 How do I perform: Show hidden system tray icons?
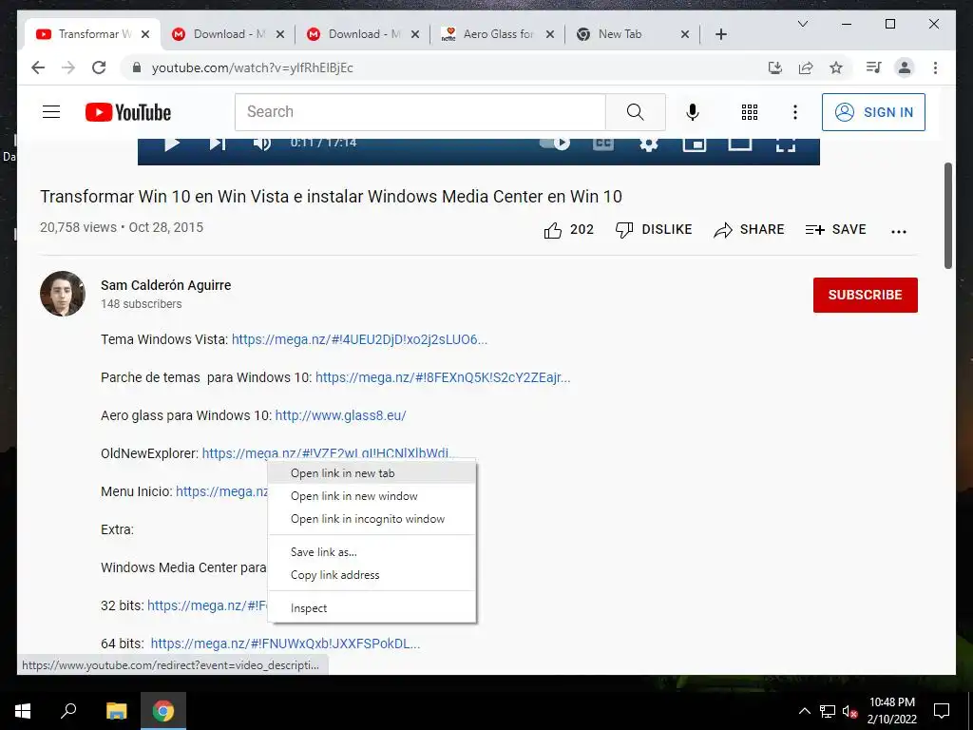coord(804,711)
